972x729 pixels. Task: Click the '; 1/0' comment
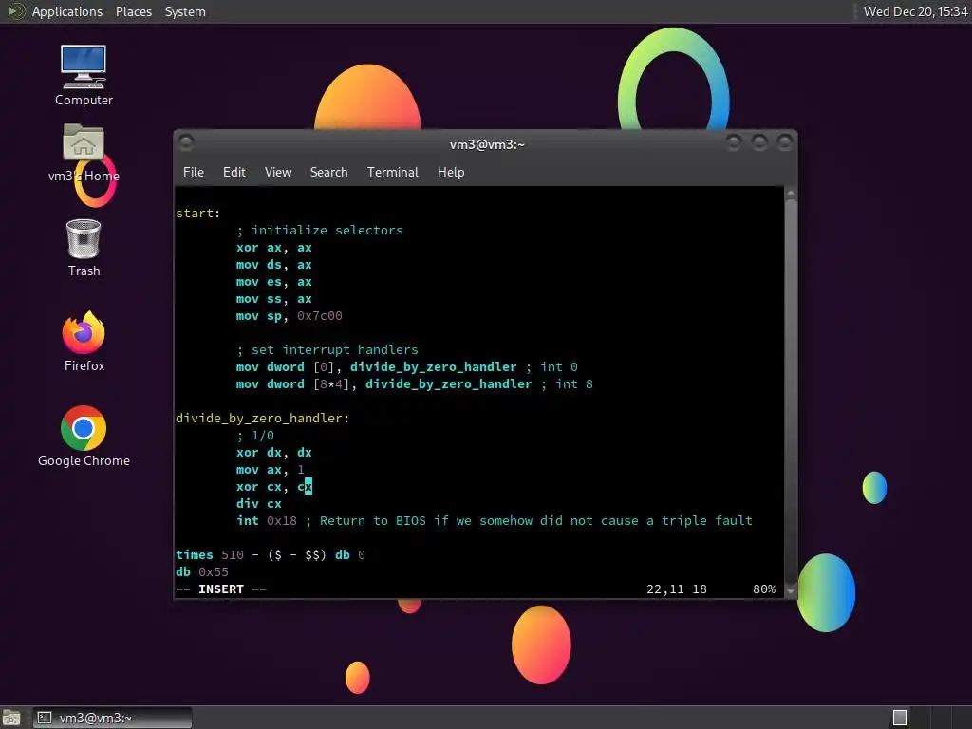(x=254, y=435)
